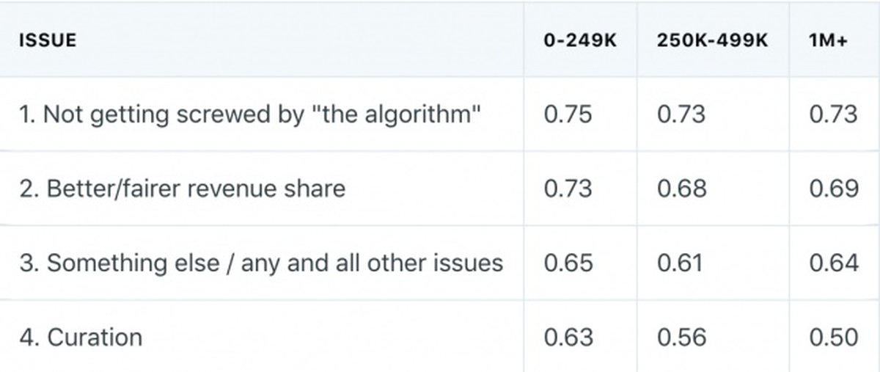This screenshot has height=372, width=880.
Task: Click the 250K-499K column header
Action: click(713, 41)
